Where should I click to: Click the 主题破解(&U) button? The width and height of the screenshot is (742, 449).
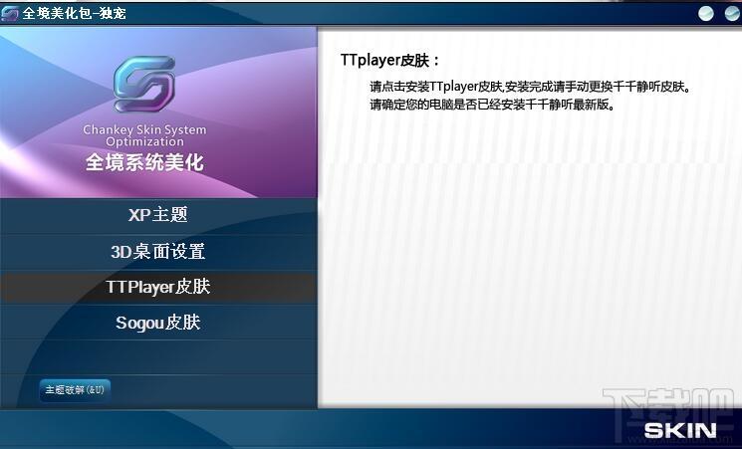coord(75,390)
